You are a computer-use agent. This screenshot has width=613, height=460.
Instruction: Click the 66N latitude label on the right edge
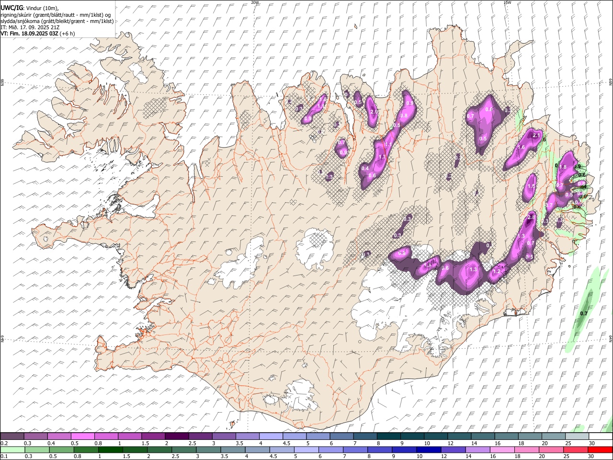click(611, 82)
